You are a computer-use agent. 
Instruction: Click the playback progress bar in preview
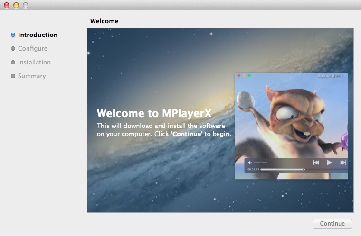[304, 169]
